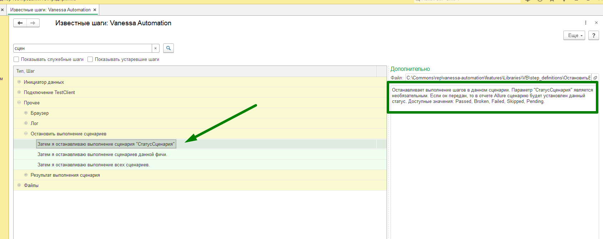603x239 pixels.
Task: Close the Известные шаги tab
Action: [x=95, y=10]
